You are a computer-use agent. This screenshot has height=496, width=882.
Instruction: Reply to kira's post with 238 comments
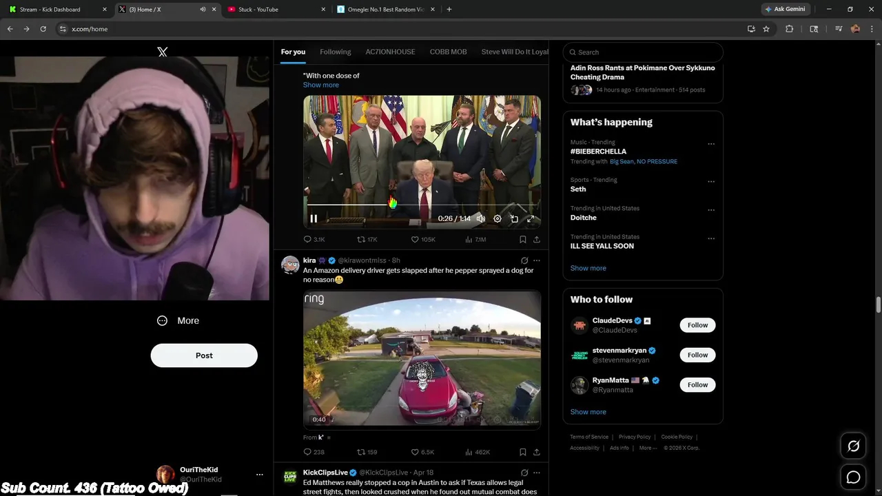[314, 452]
